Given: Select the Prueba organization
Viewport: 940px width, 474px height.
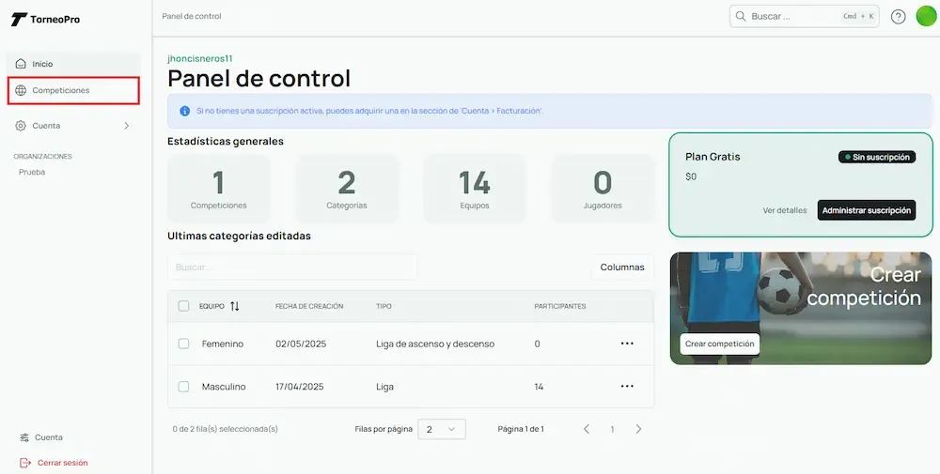Looking at the screenshot, I should 32,172.
